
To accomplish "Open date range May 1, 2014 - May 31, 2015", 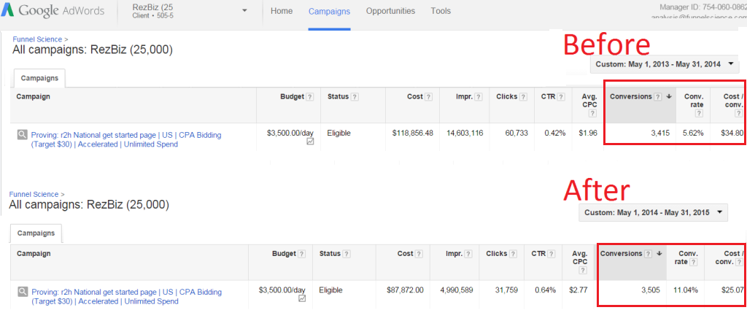I will click(x=653, y=212).
